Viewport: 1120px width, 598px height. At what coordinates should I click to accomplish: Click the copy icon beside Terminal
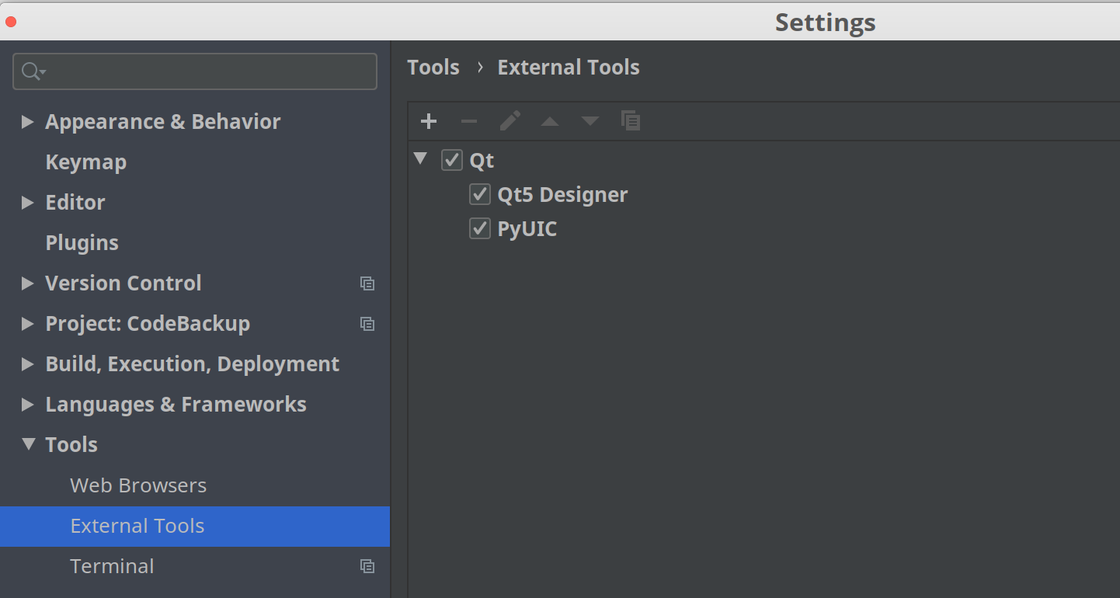tap(367, 566)
